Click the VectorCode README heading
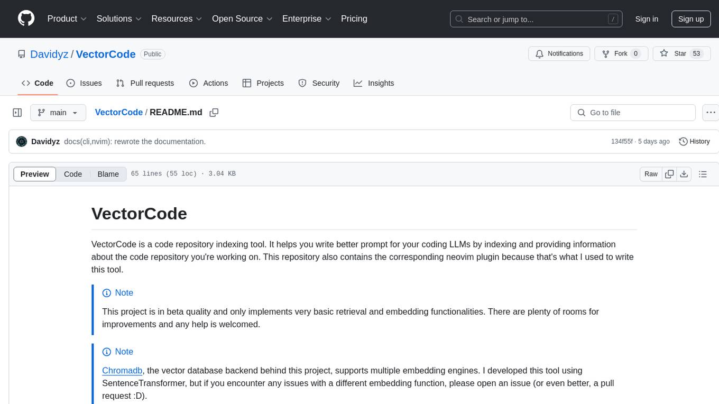The image size is (719, 404). 139,213
